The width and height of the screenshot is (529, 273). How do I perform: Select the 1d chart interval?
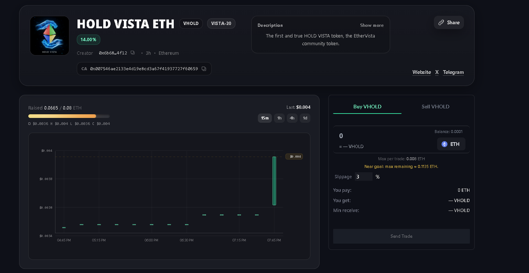(305, 118)
